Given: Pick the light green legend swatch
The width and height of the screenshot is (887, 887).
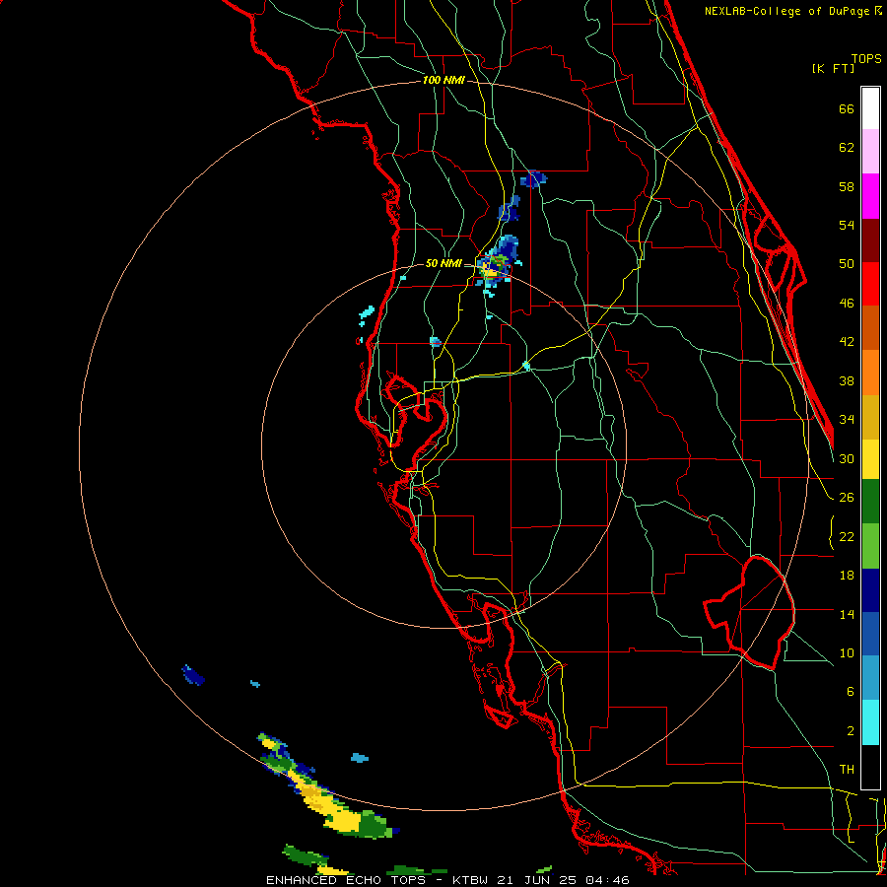Looking at the screenshot, I should pyautogui.click(x=870, y=546).
